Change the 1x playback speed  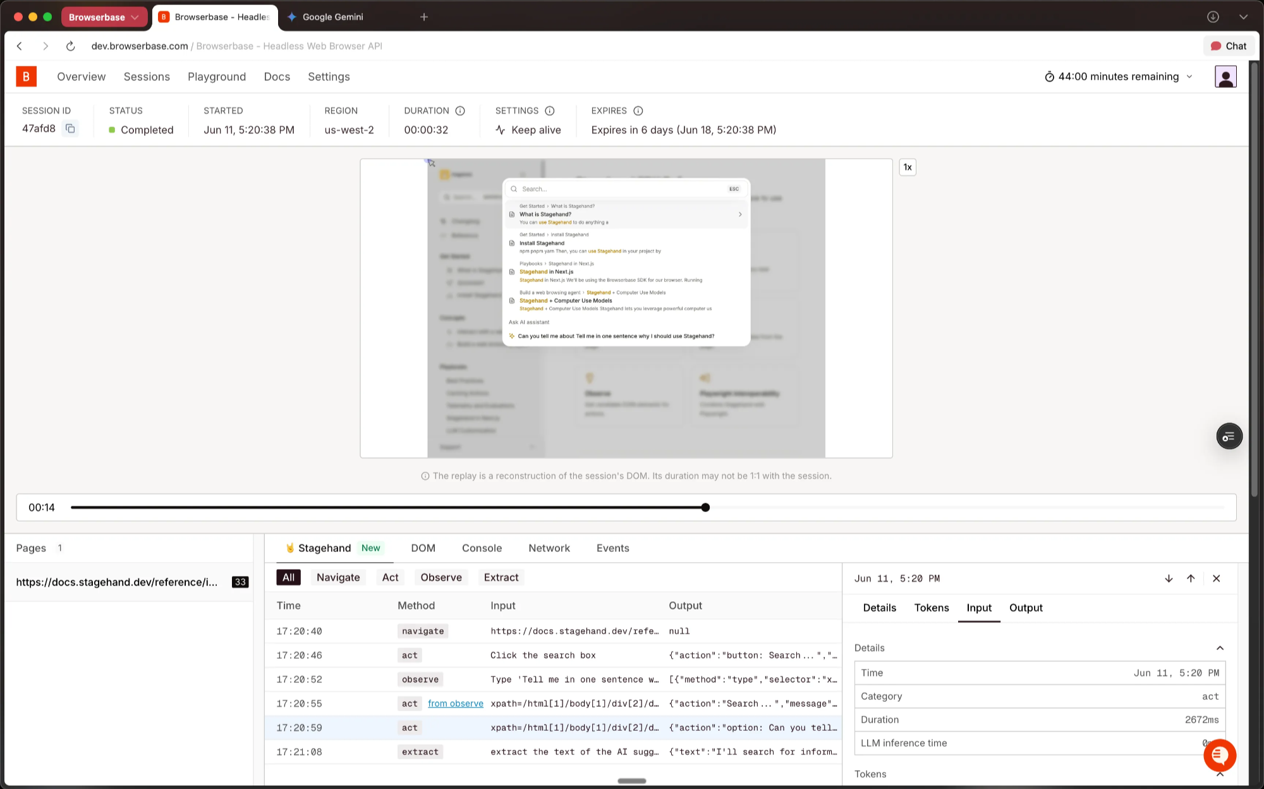(x=908, y=167)
